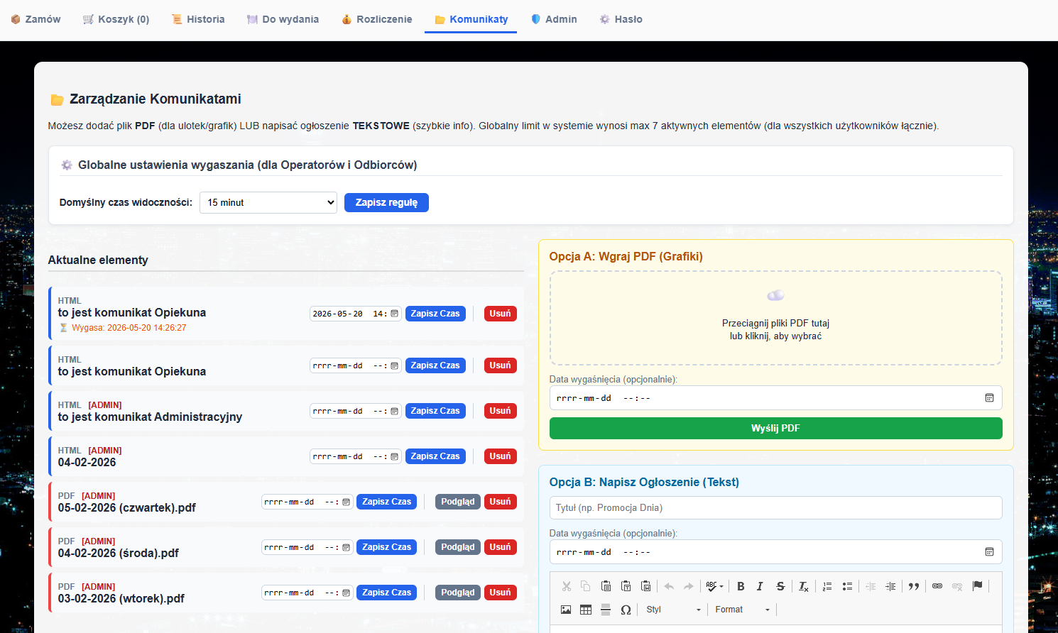Image resolution: width=1058 pixels, height=633 pixels.
Task: Increase indent in the editor
Action: click(x=890, y=586)
